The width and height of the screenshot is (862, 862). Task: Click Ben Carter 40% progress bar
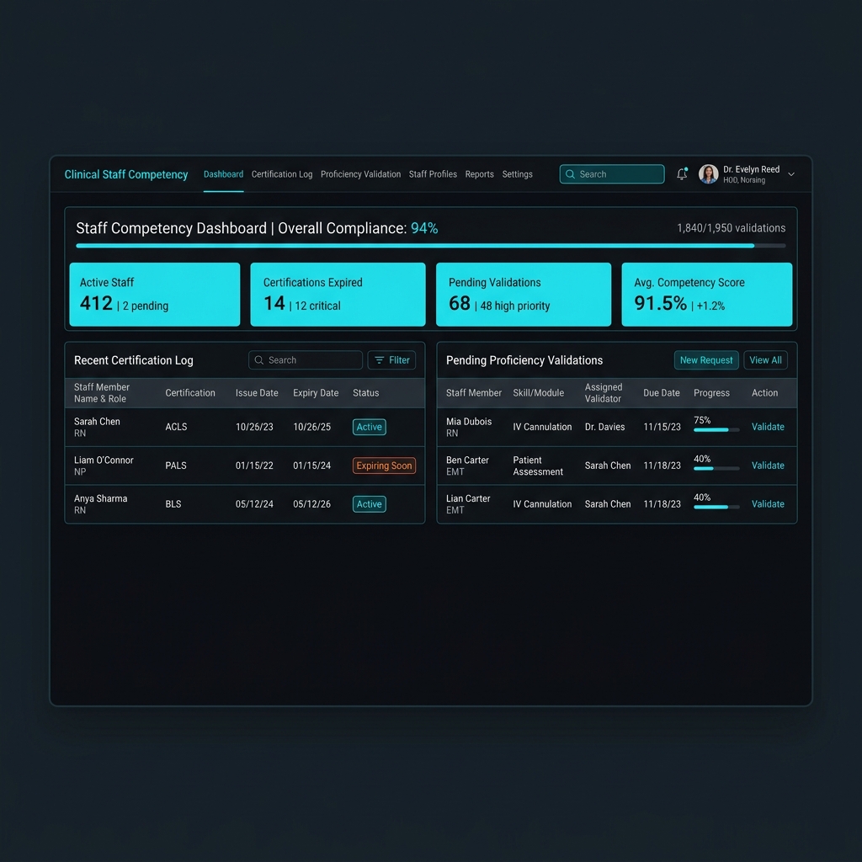click(716, 468)
